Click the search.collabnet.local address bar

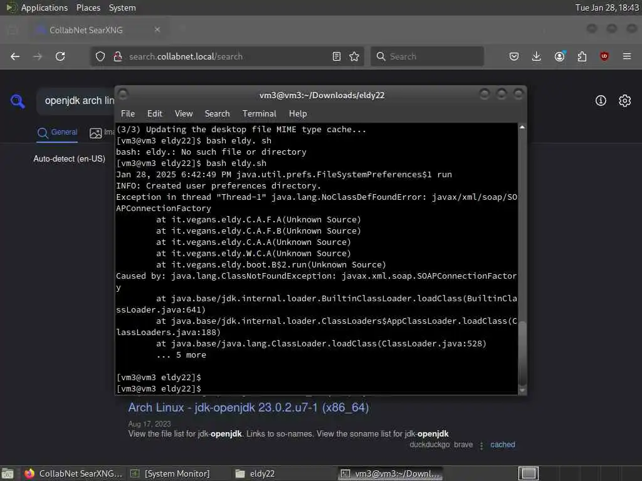pyautogui.click(x=227, y=56)
